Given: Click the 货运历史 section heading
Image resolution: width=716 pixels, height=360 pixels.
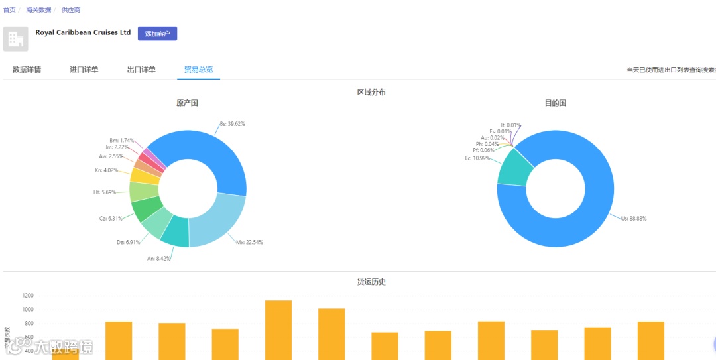Looking at the screenshot, I should 371,282.
